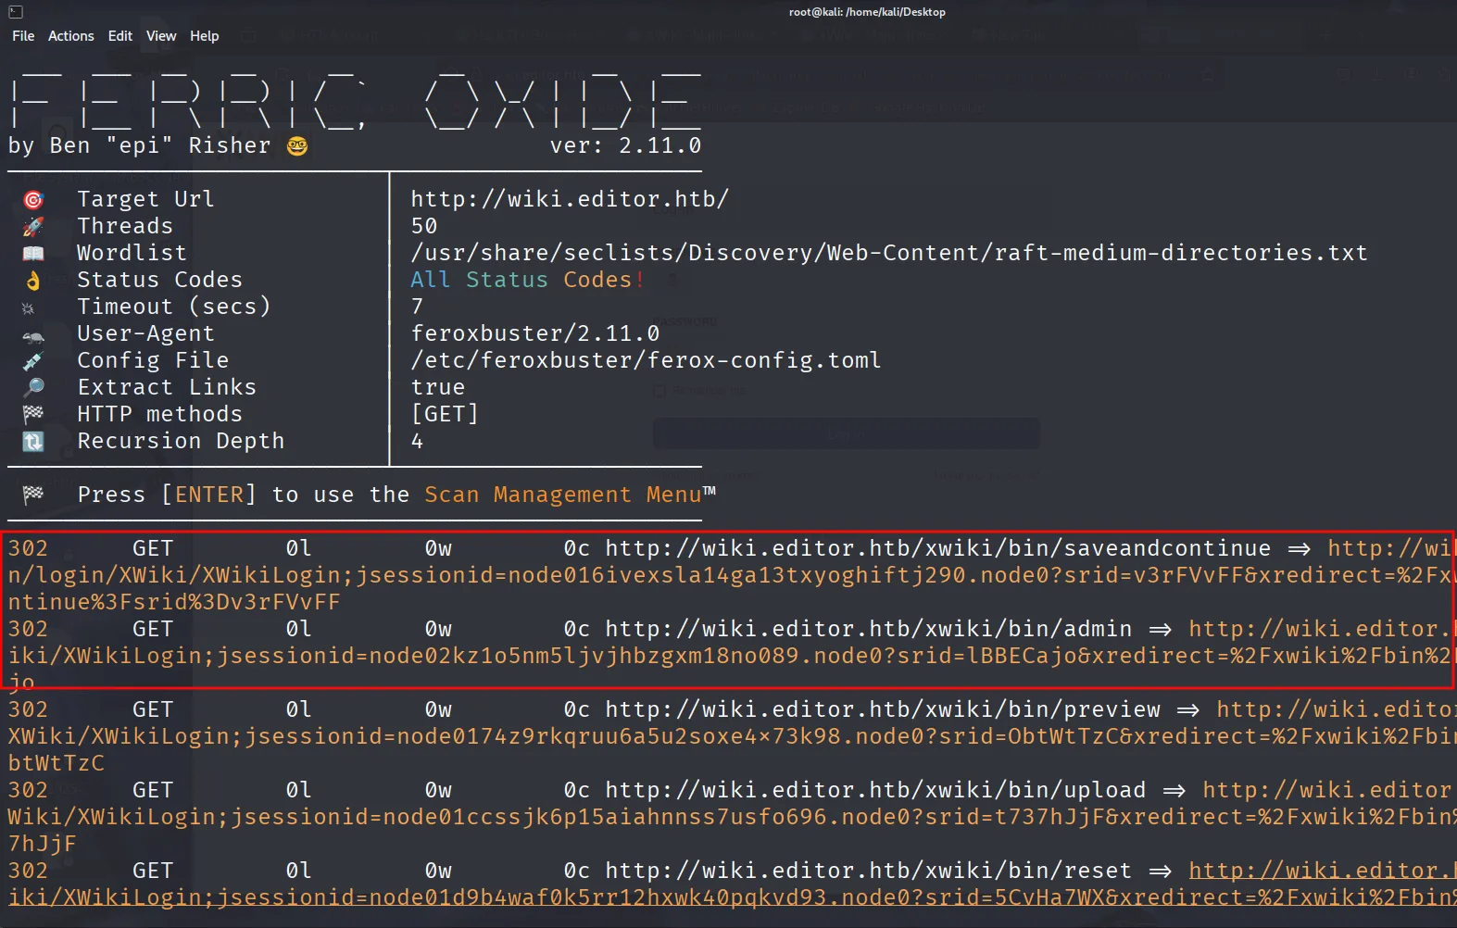Image resolution: width=1457 pixels, height=928 pixels.
Task: Open the Actions menu
Action: pos(71,36)
